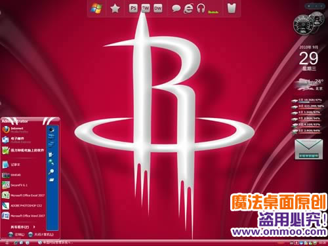The image size is (328, 246).
Task: Click the third quick launch icon on taskbar
Action: pyautogui.click(x=28, y=243)
